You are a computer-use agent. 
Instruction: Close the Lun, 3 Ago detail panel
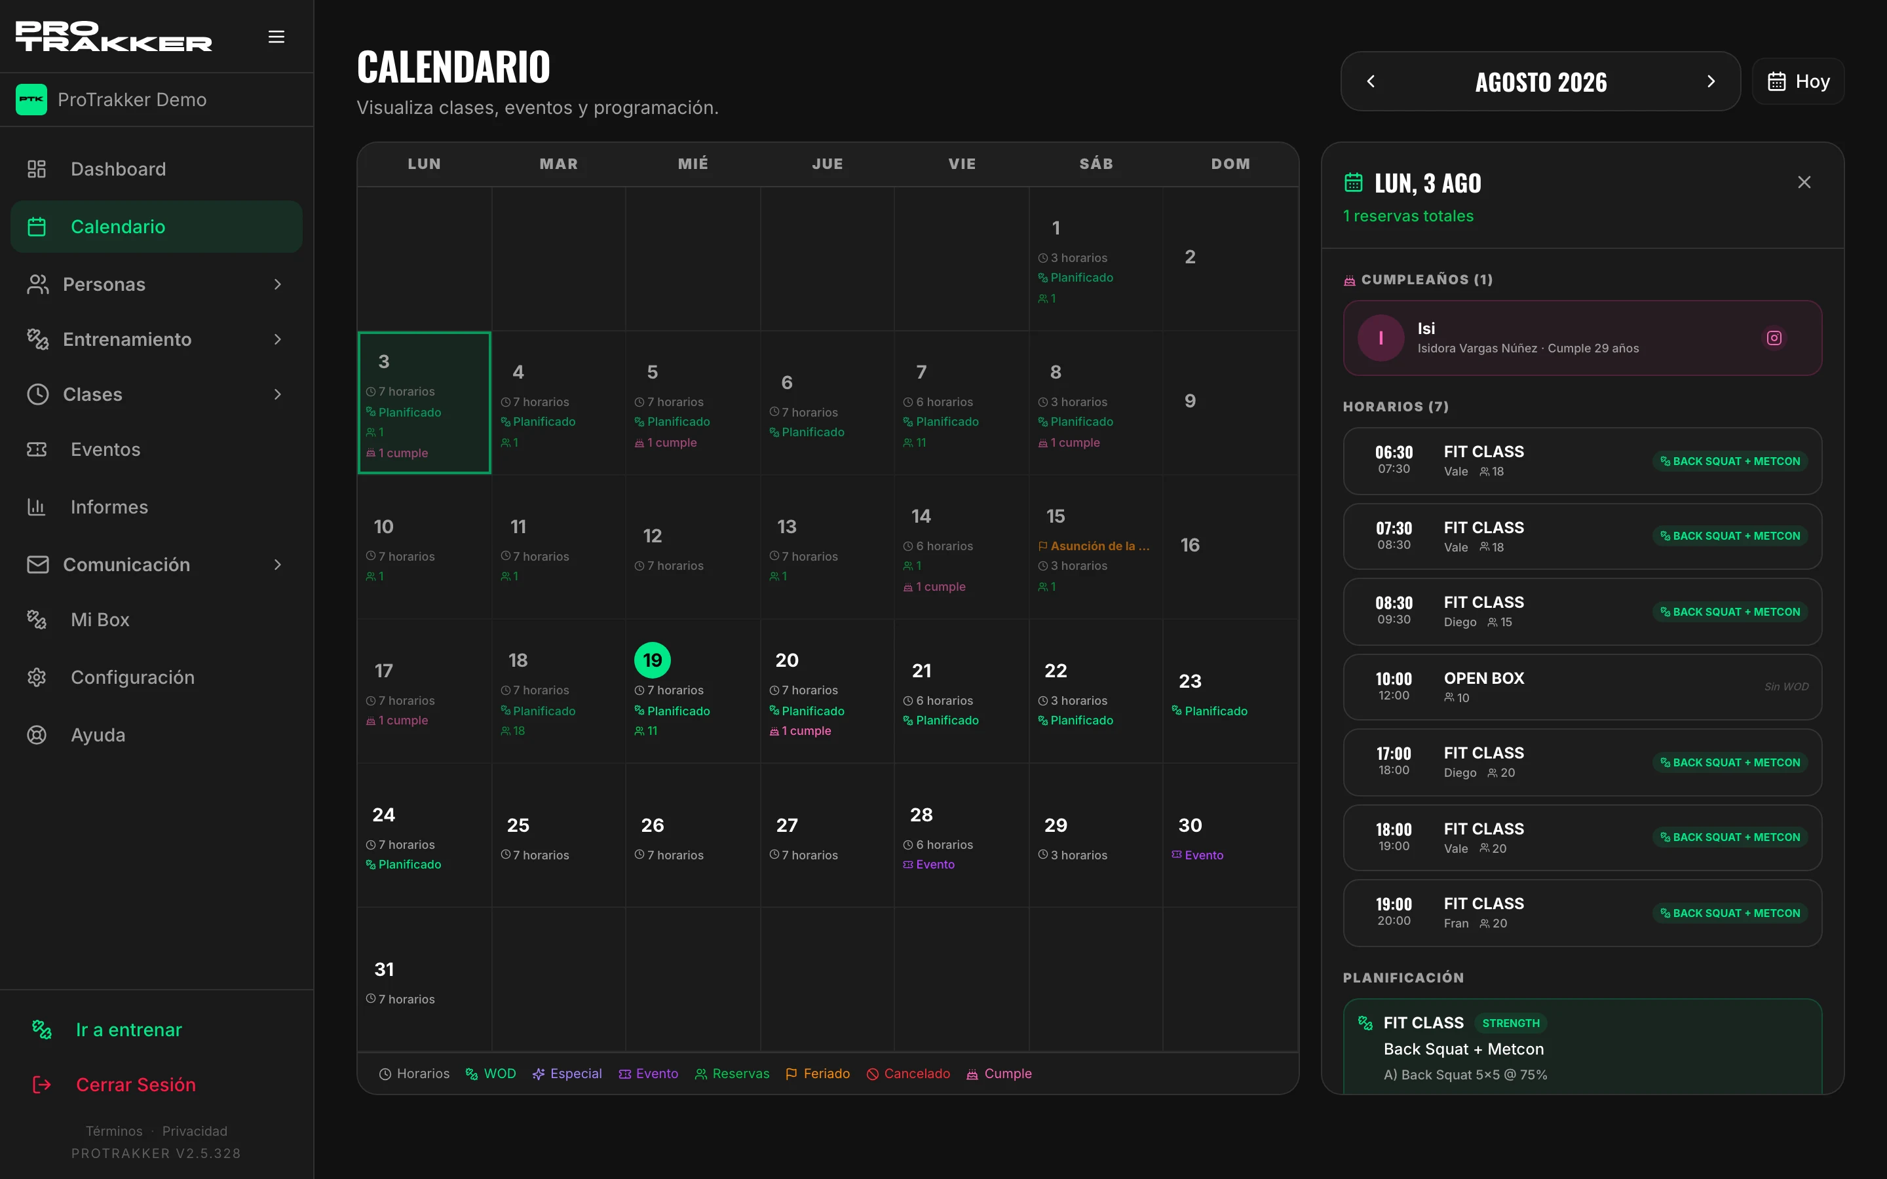[x=1804, y=181]
